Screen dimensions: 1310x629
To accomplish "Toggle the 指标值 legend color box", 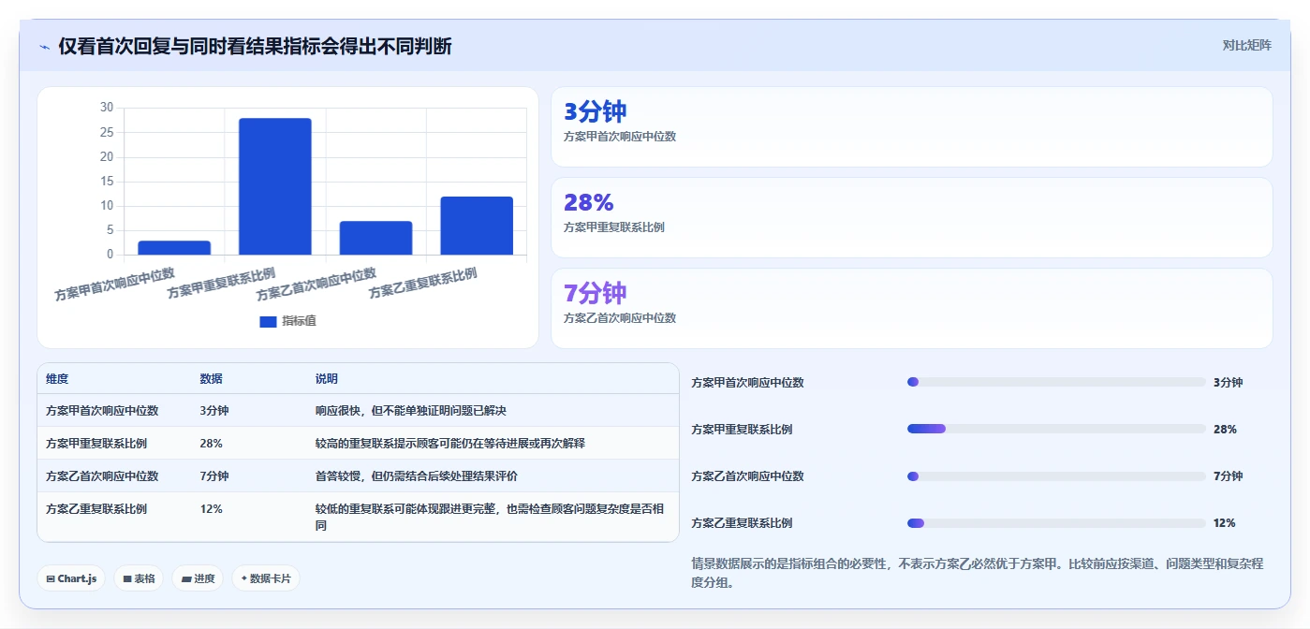I will 268,321.
